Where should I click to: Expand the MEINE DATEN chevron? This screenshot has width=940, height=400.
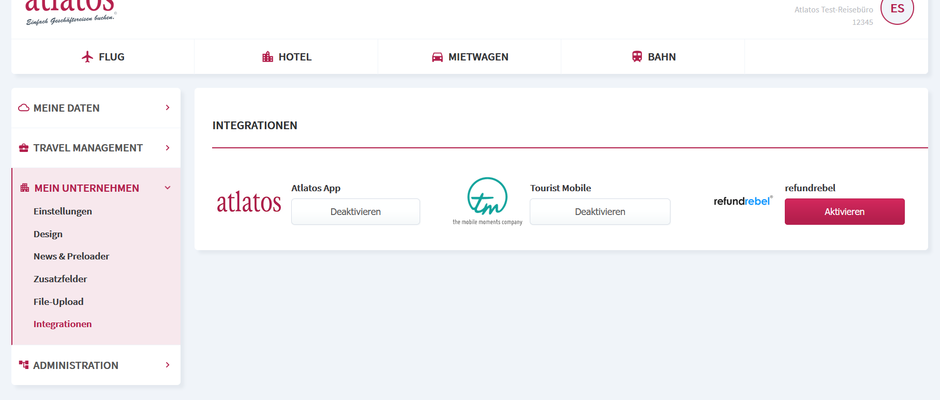click(168, 107)
